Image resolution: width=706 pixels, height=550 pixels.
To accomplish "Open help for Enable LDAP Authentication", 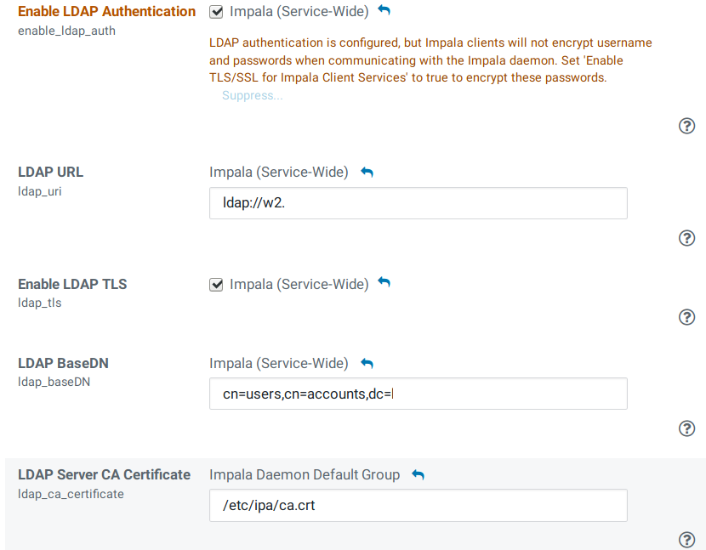I will (x=687, y=126).
